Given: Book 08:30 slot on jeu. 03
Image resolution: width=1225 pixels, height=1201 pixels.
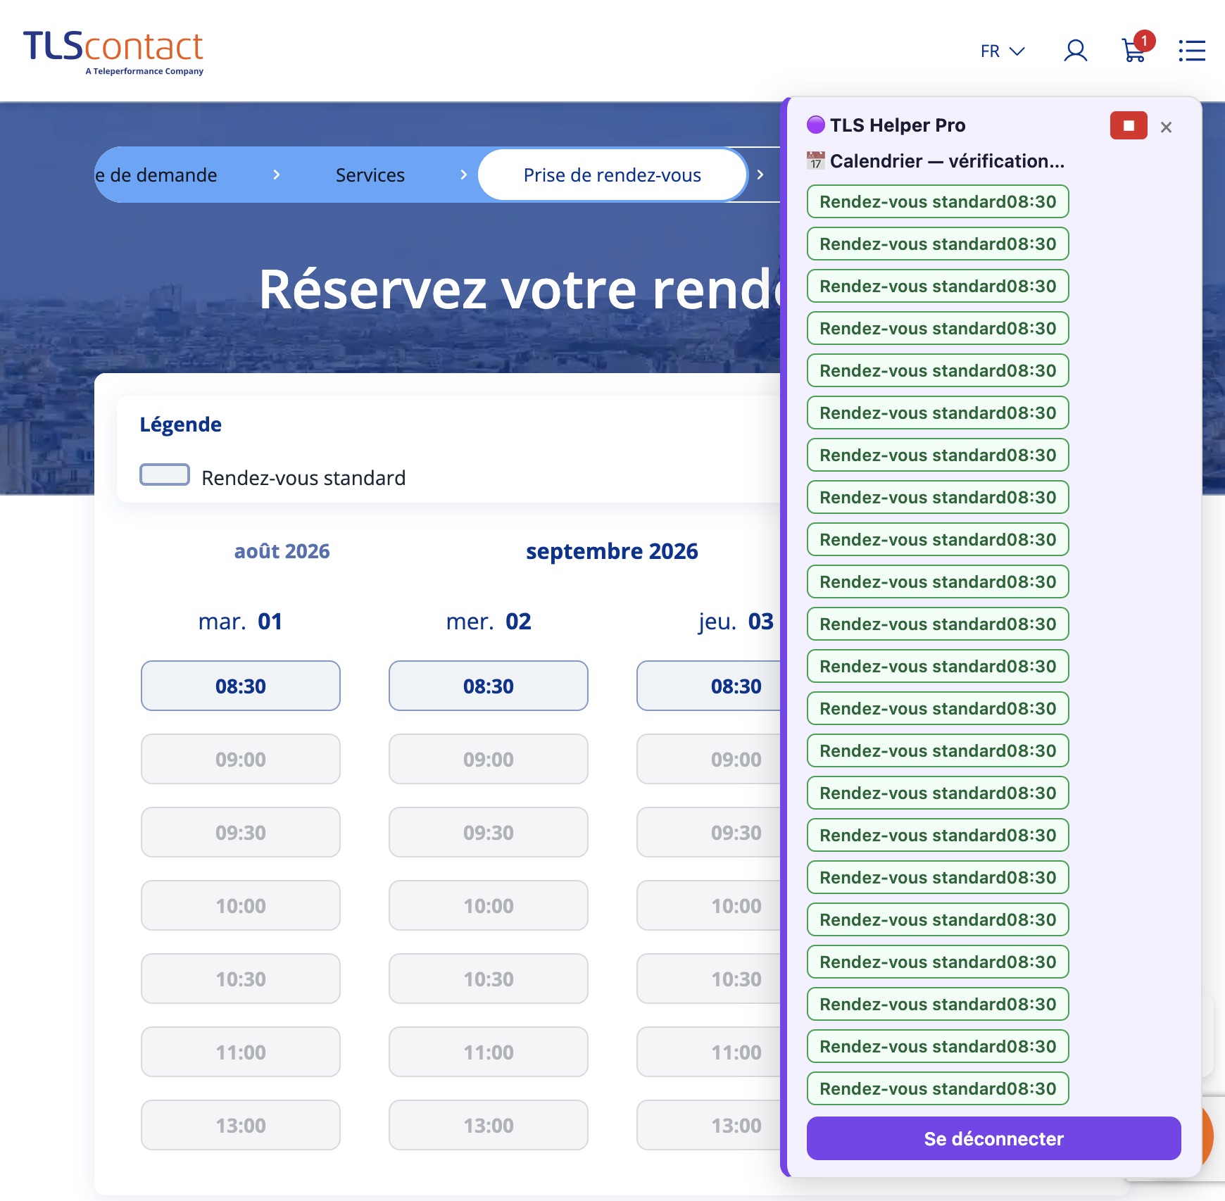Looking at the screenshot, I should click(x=709, y=686).
